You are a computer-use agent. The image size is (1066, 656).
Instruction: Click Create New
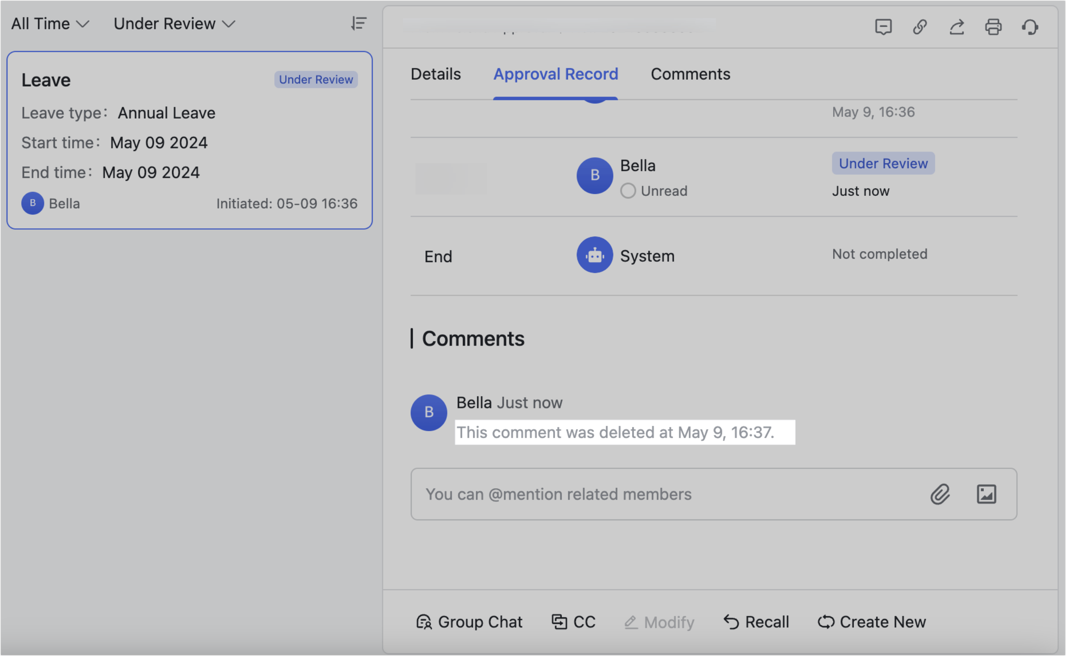(x=872, y=622)
